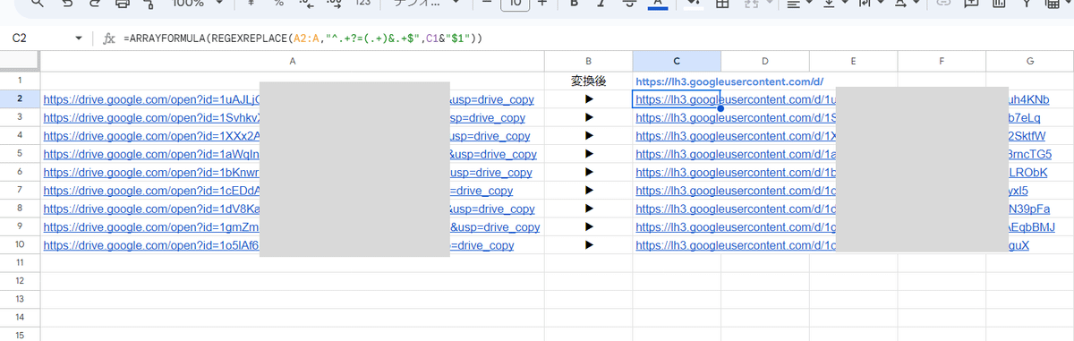This screenshot has height=341, width=1074.
Task: Click the link text ending EqbBMJ
Action: (x=1032, y=226)
